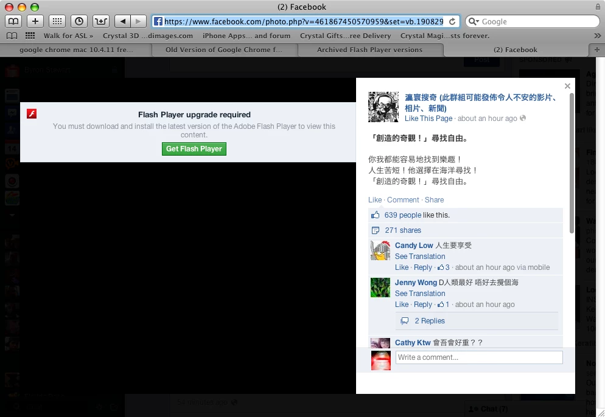Open Candy Low's avatar thumbnail
This screenshot has height=417, width=605.
coord(380,250)
